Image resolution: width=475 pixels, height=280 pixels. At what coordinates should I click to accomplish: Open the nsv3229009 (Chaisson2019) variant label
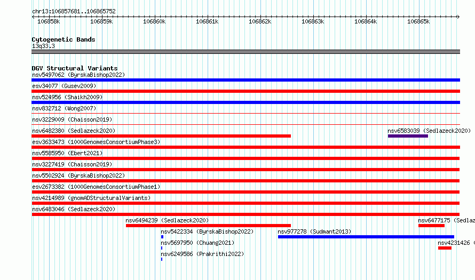[72, 119]
